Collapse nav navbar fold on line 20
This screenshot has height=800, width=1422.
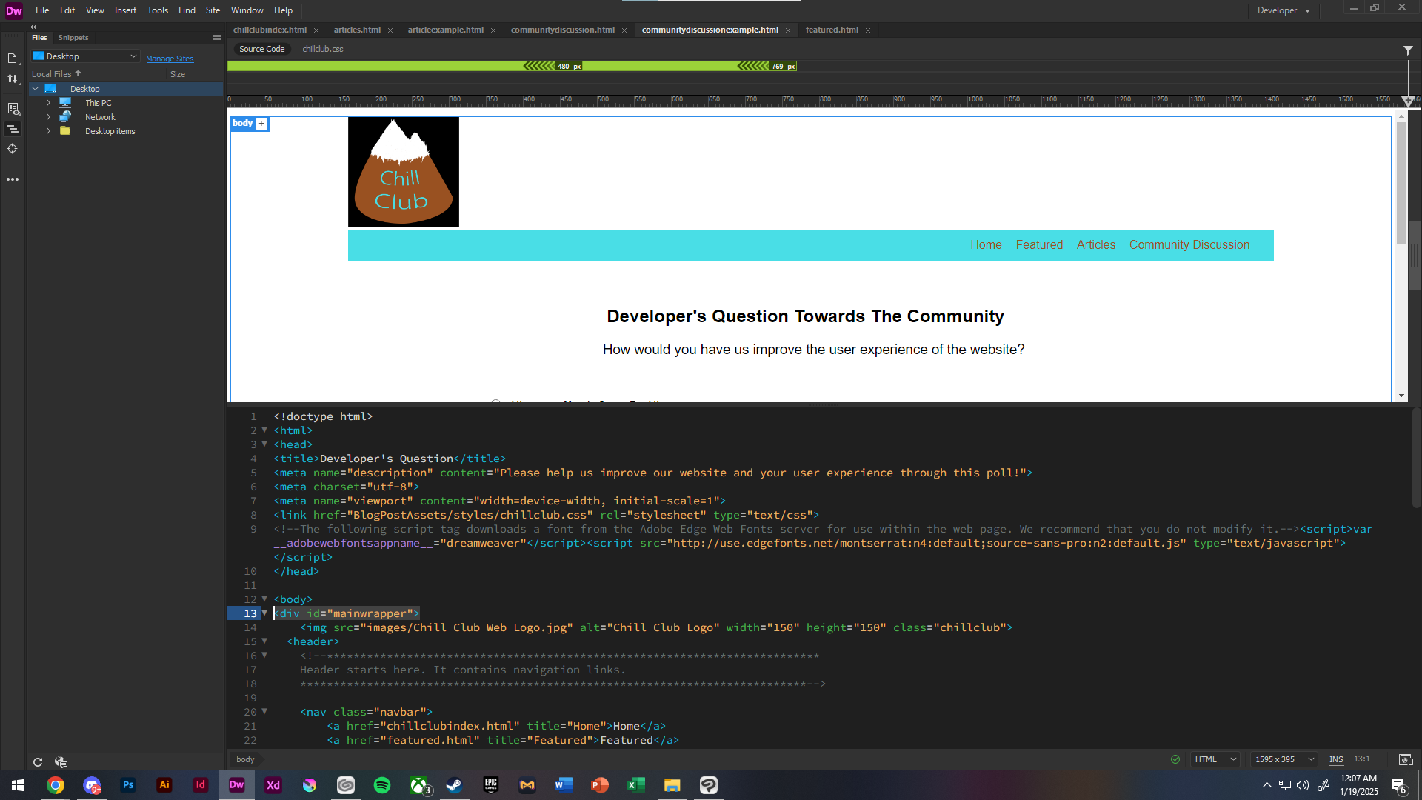264,711
